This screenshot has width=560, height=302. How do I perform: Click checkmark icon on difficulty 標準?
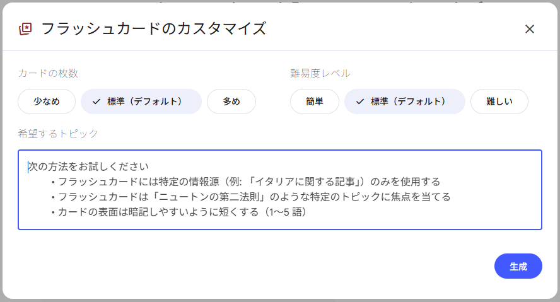tap(360, 102)
